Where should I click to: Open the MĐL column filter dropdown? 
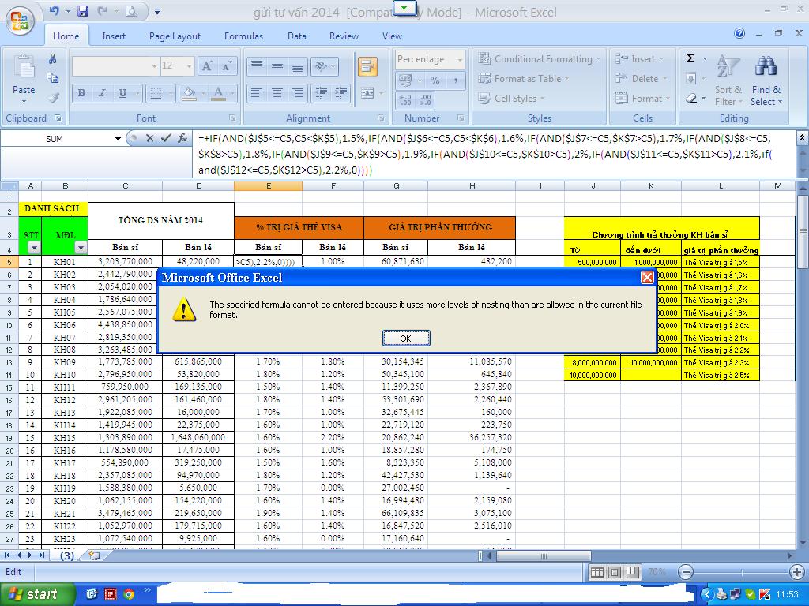tap(80, 248)
